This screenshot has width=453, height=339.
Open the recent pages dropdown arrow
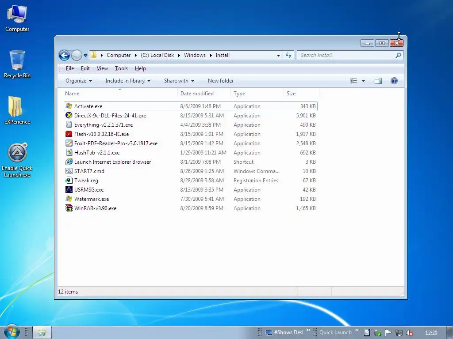pos(85,55)
